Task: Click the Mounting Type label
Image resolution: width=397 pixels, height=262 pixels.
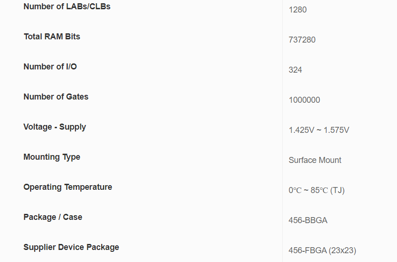Action: click(52, 157)
